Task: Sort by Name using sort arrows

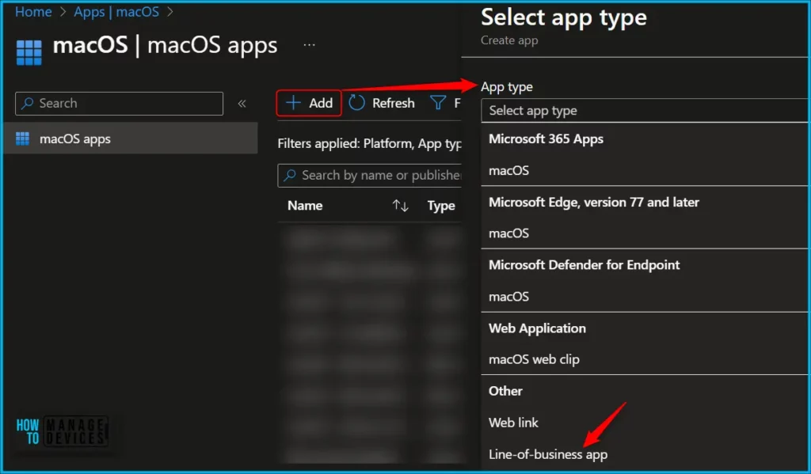Action: [x=400, y=206]
